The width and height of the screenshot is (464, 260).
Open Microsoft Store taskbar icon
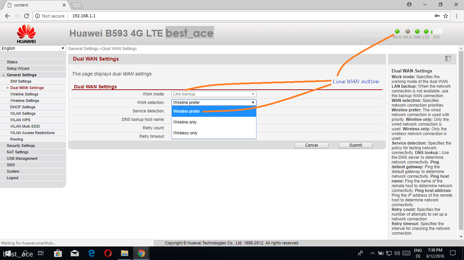[58, 253]
